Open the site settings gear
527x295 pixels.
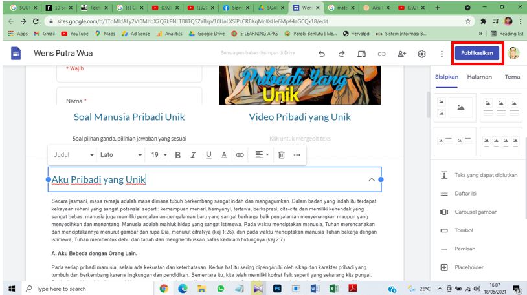pyautogui.click(x=421, y=54)
